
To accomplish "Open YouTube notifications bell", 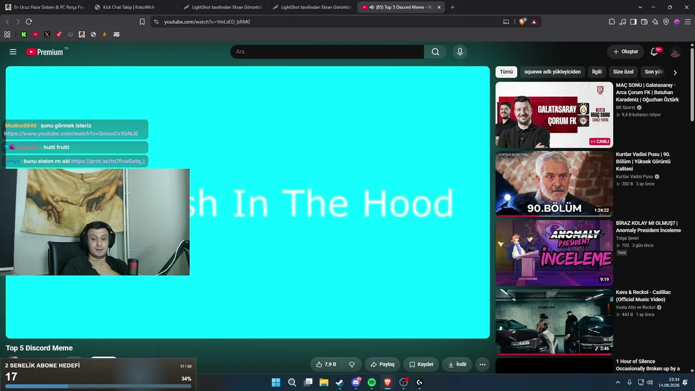I will 654,52.
